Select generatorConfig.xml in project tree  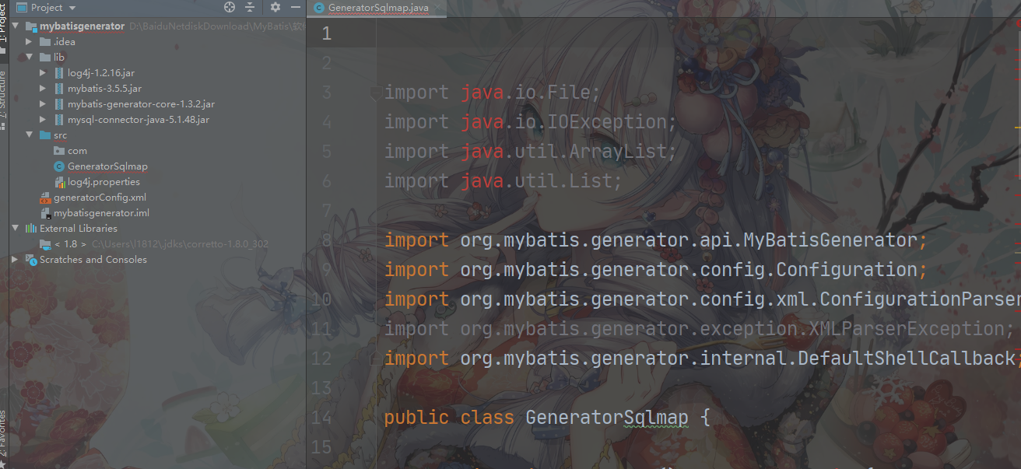100,198
